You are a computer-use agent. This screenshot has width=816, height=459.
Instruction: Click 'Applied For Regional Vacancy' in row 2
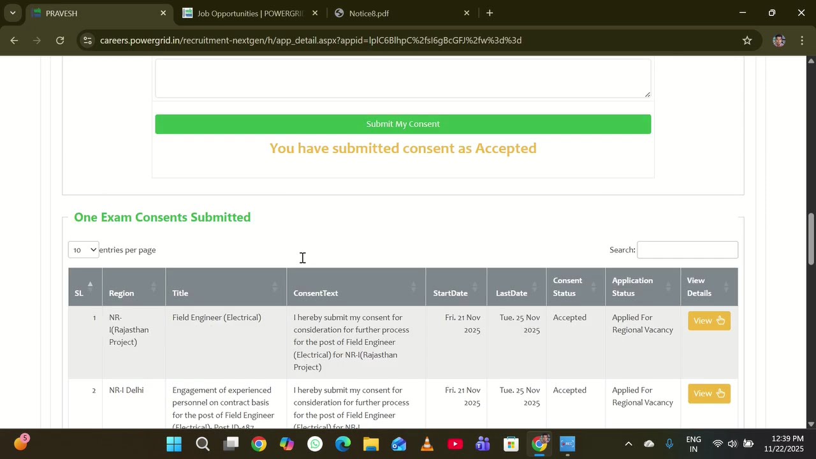pyautogui.click(x=643, y=397)
